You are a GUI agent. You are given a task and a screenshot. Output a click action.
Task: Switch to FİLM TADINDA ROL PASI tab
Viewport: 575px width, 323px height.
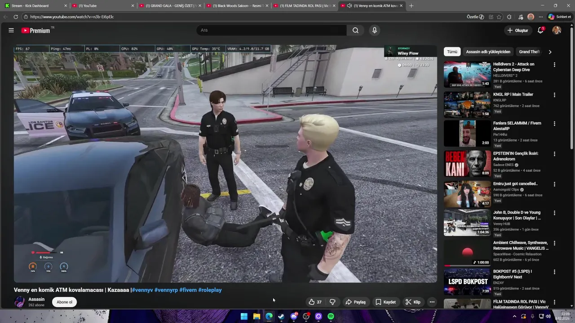304,5
